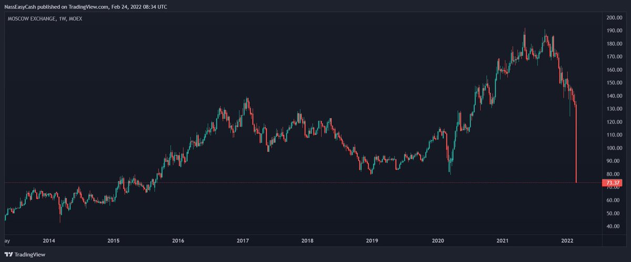Click the 180.00 price axis label
Image resolution: width=631 pixels, height=262 pixels.
[614, 44]
